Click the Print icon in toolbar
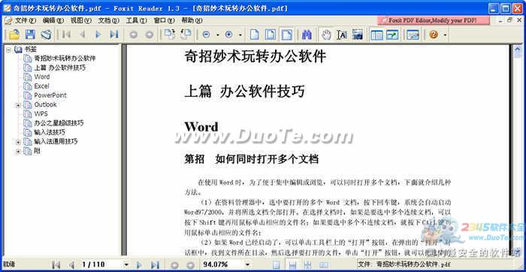Image resolution: width=526 pixels, height=272 pixels. pos(46,35)
